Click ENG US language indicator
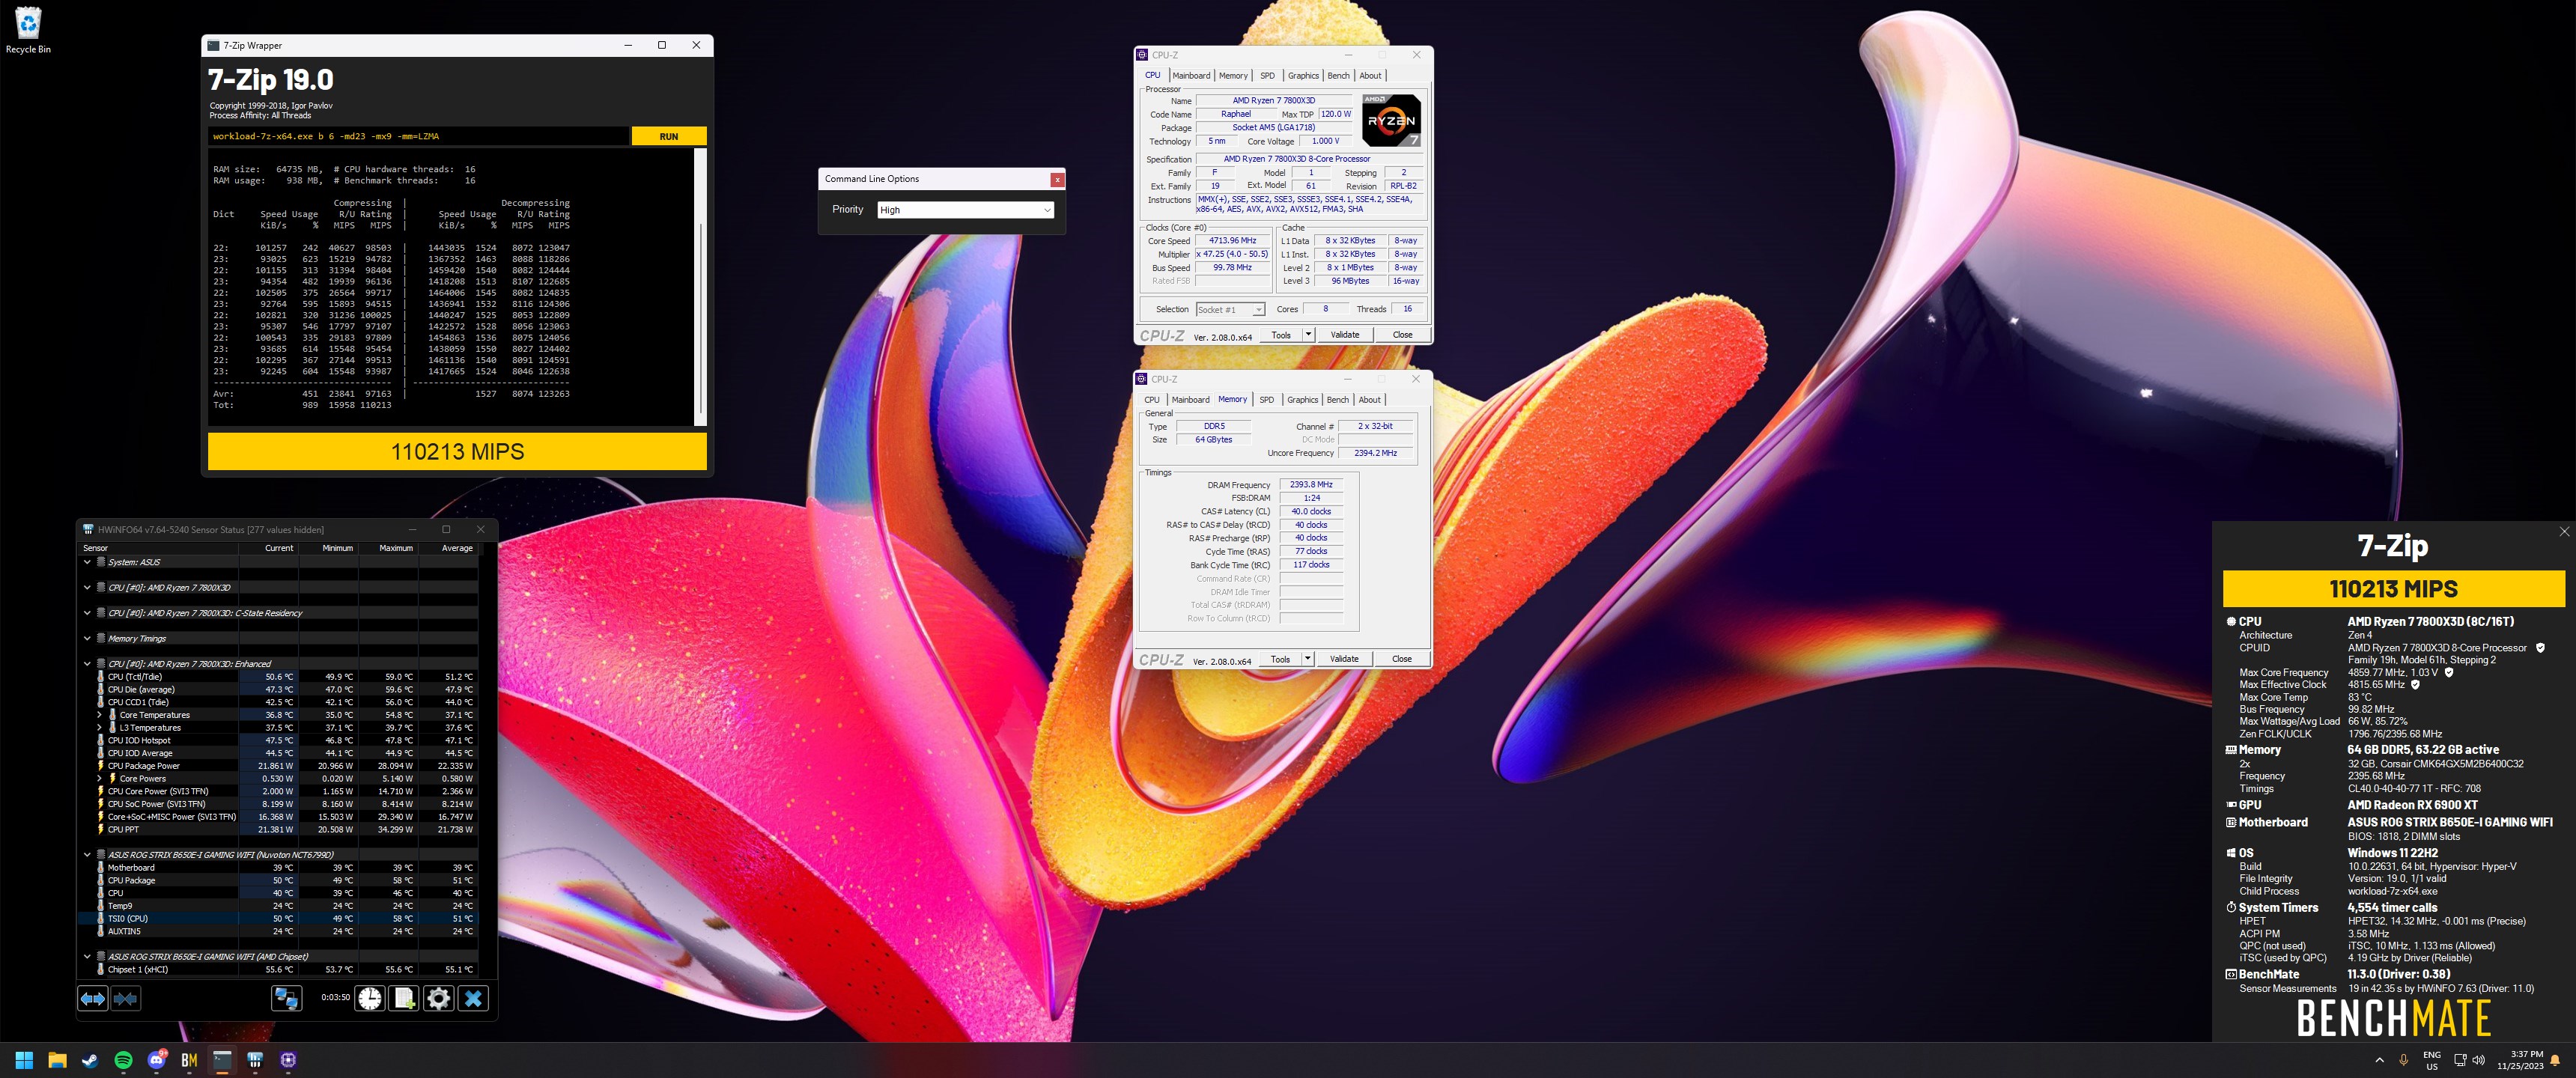 coord(2431,1060)
